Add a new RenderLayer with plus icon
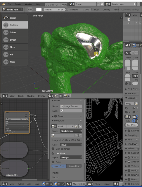 [x=134, y=4]
